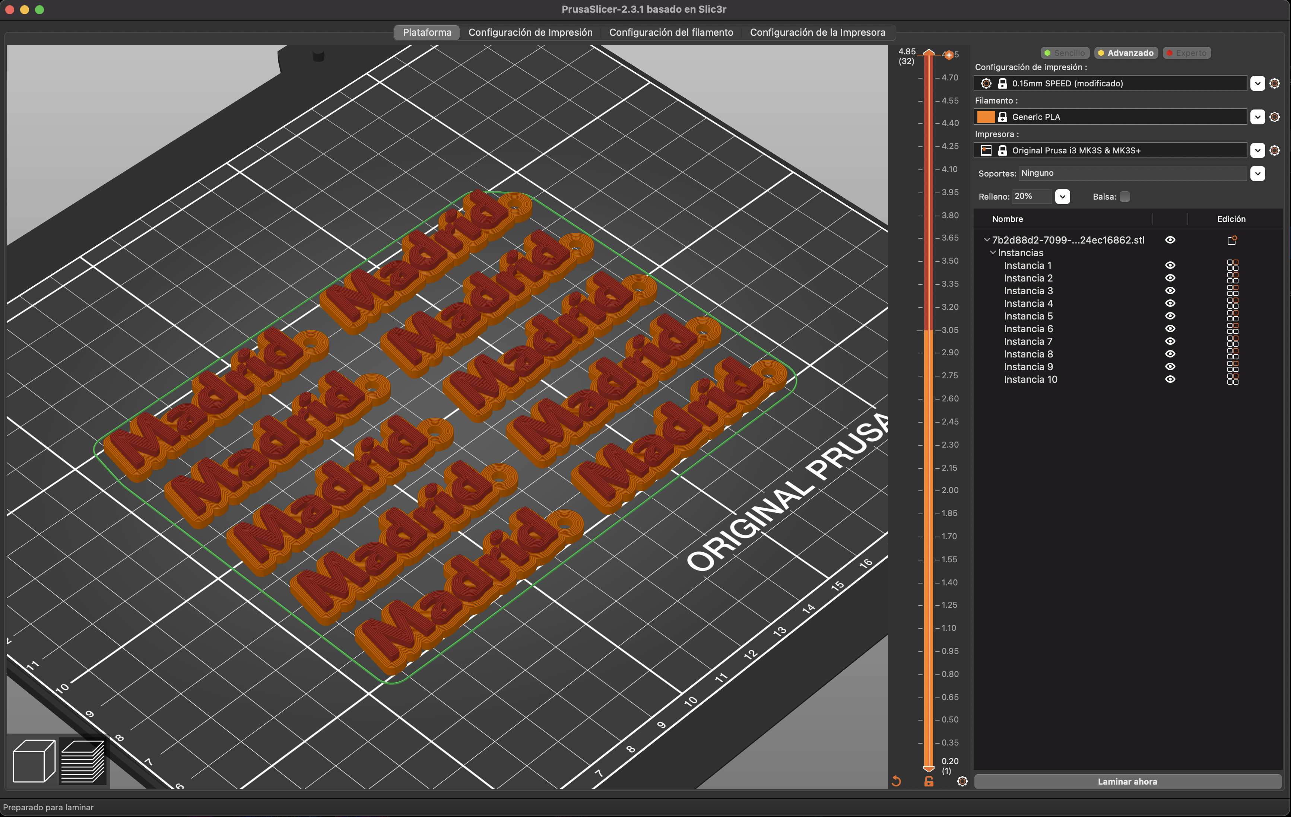Image resolution: width=1291 pixels, height=817 pixels.
Task: Toggle visibility of Instancia 8
Action: click(1170, 355)
